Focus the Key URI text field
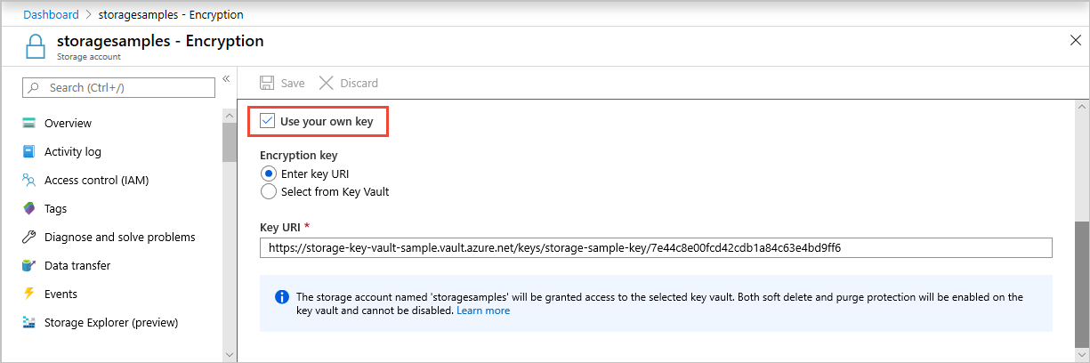Screen dimensions: 1090x363 click(656, 248)
